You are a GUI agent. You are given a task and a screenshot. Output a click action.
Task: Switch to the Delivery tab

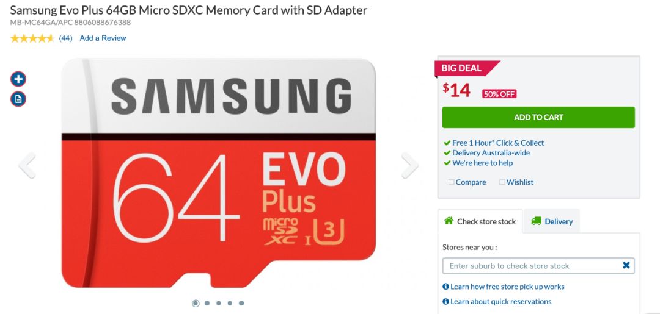tap(552, 221)
